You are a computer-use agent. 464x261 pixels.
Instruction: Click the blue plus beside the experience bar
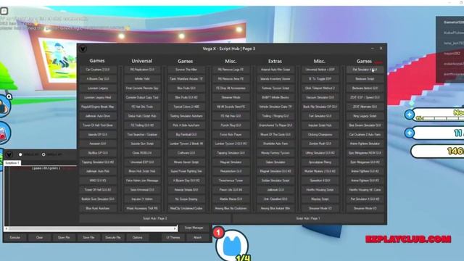409,115
